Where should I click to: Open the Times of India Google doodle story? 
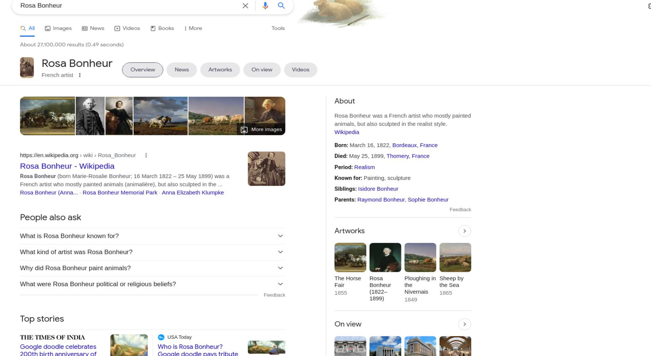(58, 350)
